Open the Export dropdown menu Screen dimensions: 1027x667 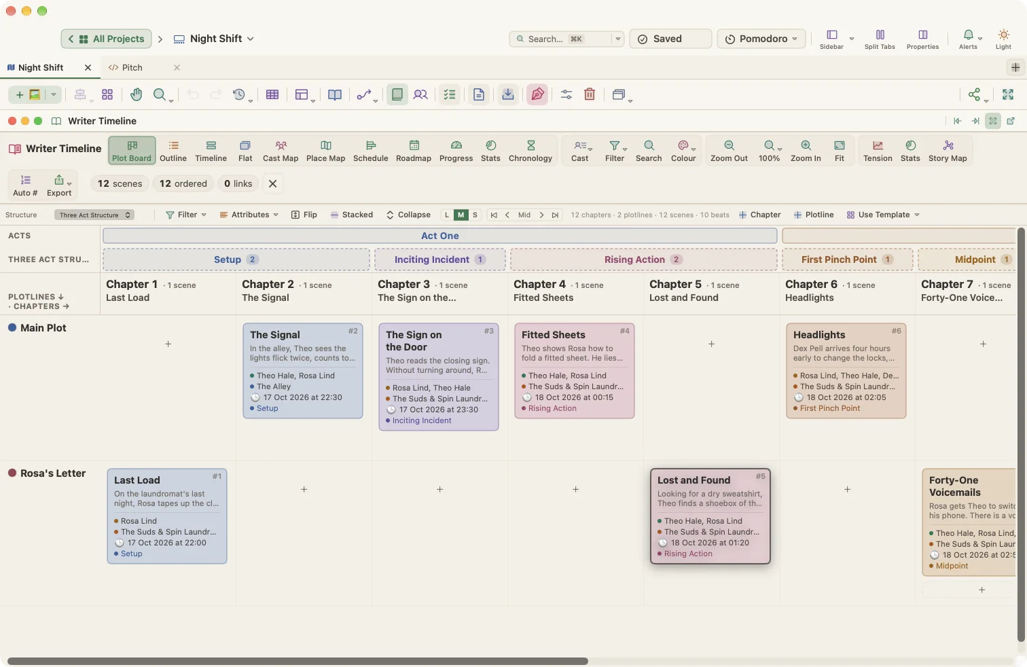(60, 185)
